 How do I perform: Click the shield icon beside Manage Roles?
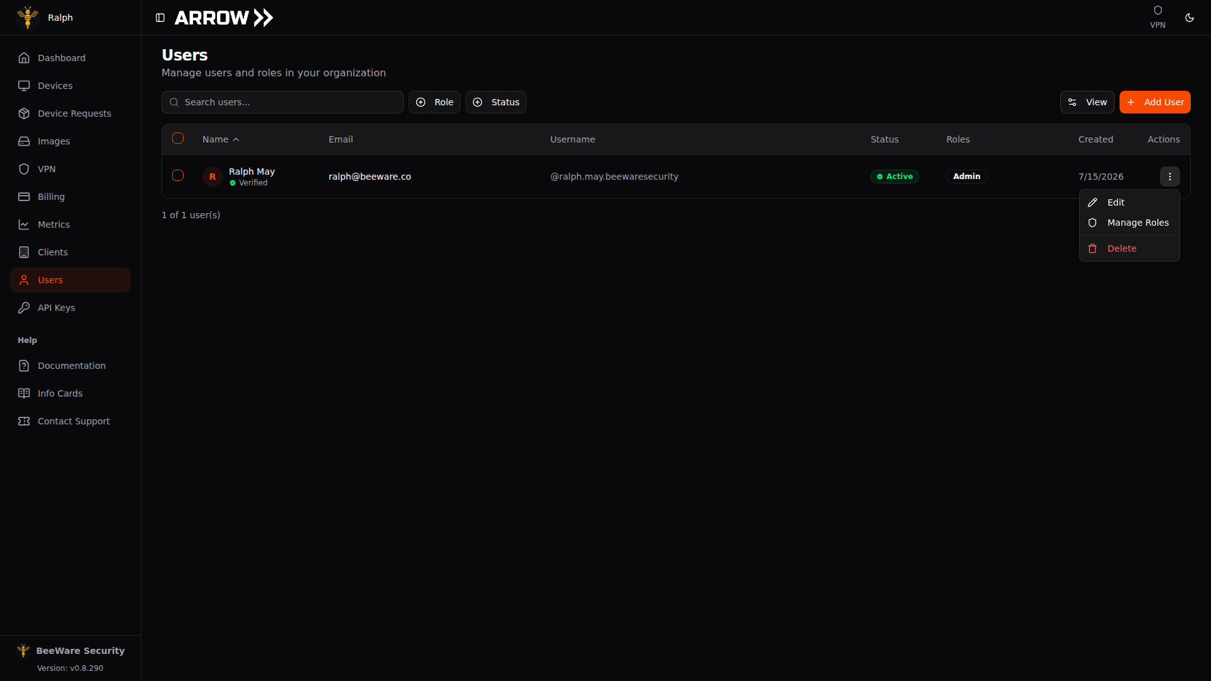click(1092, 223)
